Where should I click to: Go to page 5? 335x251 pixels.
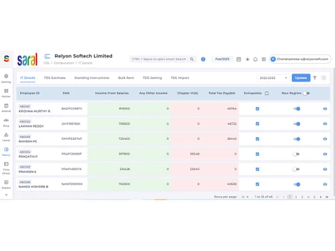tap(314, 197)
